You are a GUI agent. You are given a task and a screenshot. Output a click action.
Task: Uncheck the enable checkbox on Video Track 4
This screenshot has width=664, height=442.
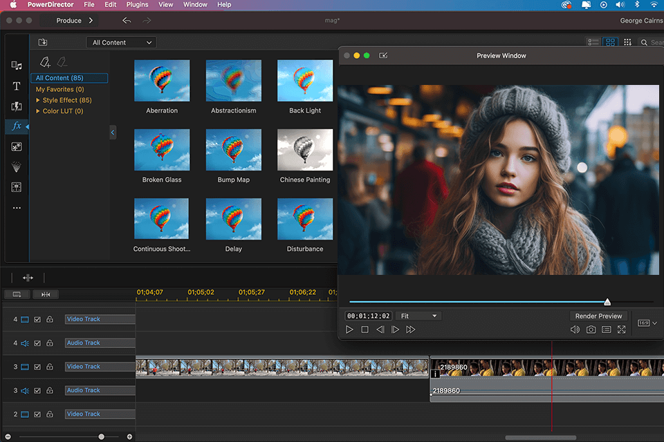37,320
